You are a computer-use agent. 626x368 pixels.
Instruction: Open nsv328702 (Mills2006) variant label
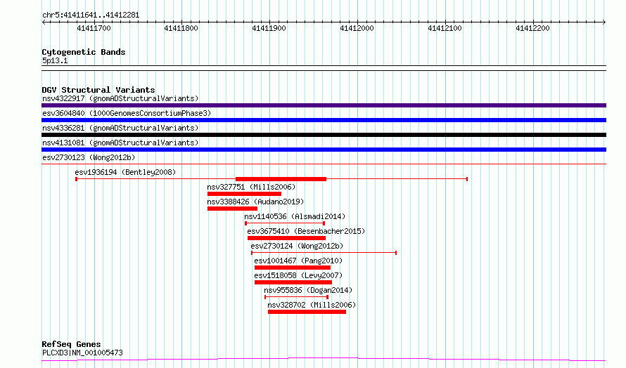(312, 305)
